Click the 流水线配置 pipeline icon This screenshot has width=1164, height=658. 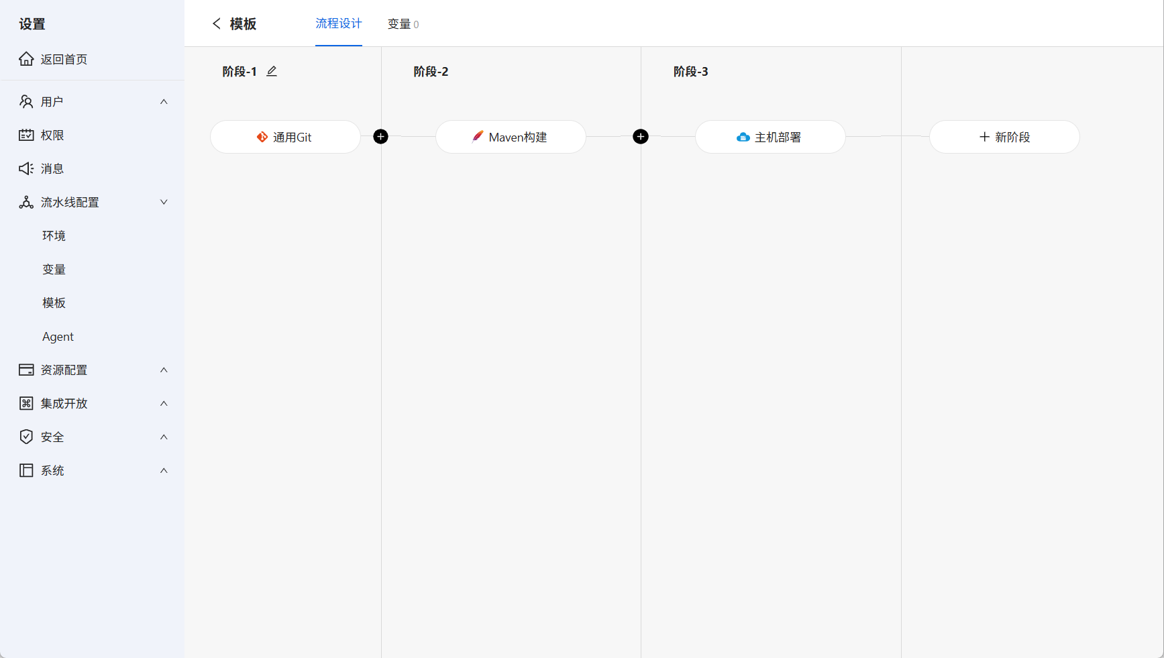[x=26, y=202]
